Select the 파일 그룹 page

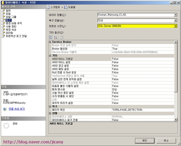click(11, 17)
